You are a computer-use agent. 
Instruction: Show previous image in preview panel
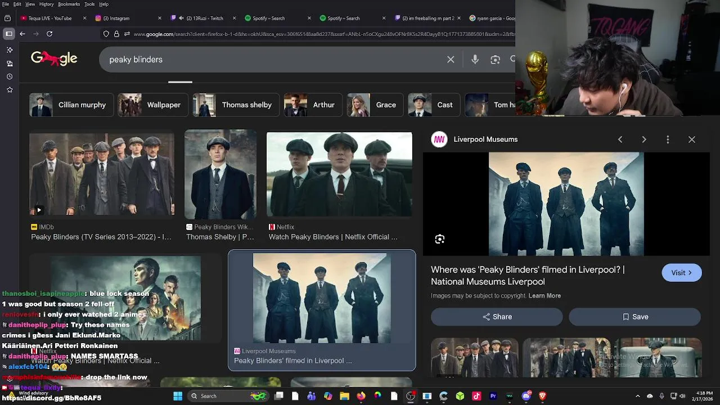620,139
